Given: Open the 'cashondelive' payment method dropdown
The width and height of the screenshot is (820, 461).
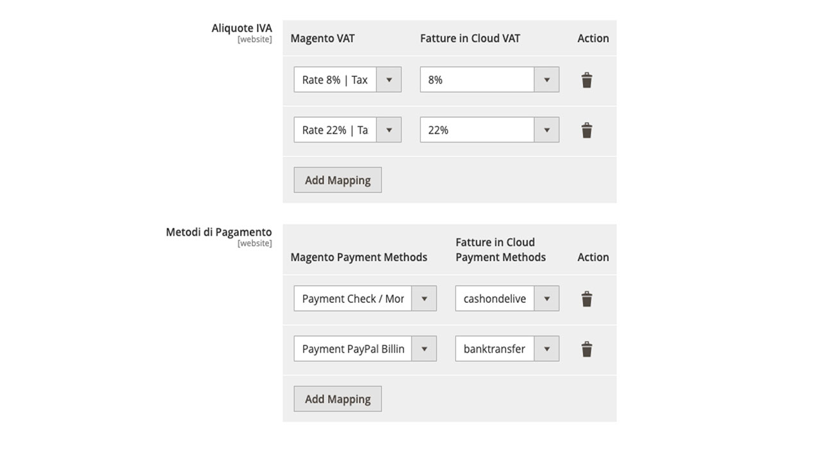Looking at the screenshot, I should pos(507,299).
